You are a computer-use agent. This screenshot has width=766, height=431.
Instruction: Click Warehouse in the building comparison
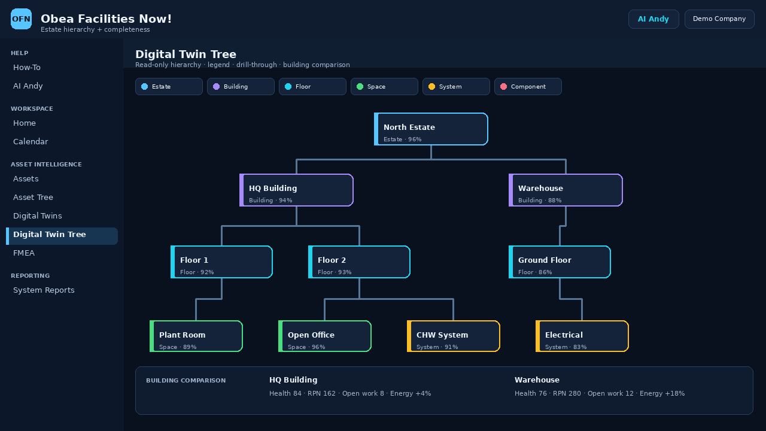click(x=537, y=380)
